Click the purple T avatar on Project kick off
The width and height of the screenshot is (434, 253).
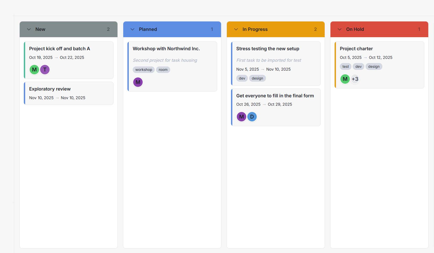45,70
